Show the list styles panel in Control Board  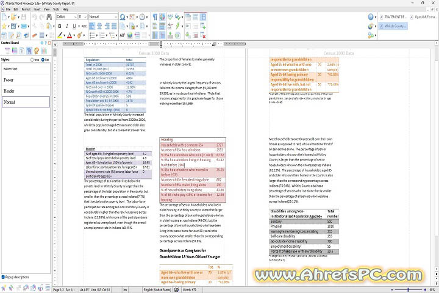pos(15,51)
